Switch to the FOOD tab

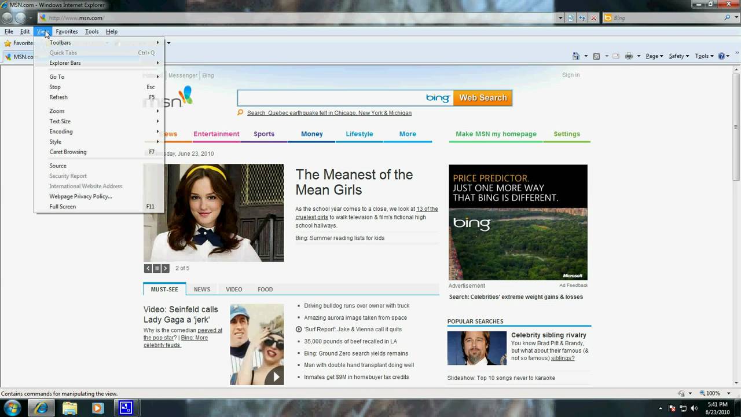click(x=265, y=289)
